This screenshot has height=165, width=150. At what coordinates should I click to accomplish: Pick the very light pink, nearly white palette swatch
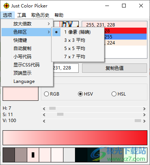pos(57,155)
